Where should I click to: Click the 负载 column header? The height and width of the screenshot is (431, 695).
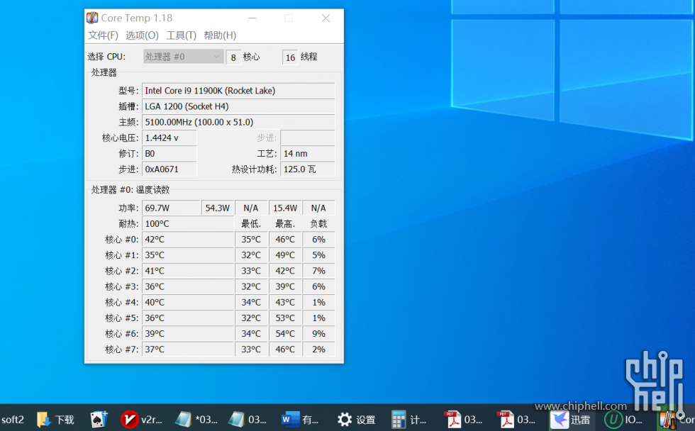click(x=318, y=224)
